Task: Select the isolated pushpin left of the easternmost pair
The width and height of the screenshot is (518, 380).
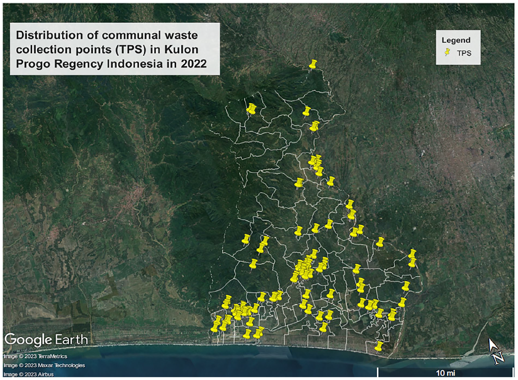Action: tap(380, 242)
